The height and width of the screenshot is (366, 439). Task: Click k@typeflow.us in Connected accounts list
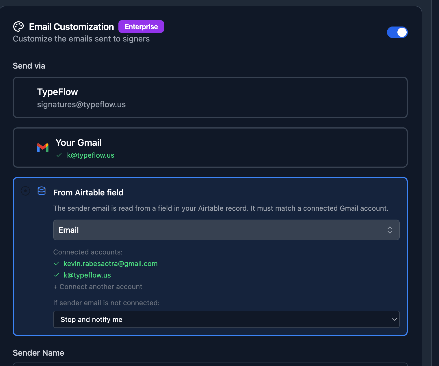click(x=87, y=275)
